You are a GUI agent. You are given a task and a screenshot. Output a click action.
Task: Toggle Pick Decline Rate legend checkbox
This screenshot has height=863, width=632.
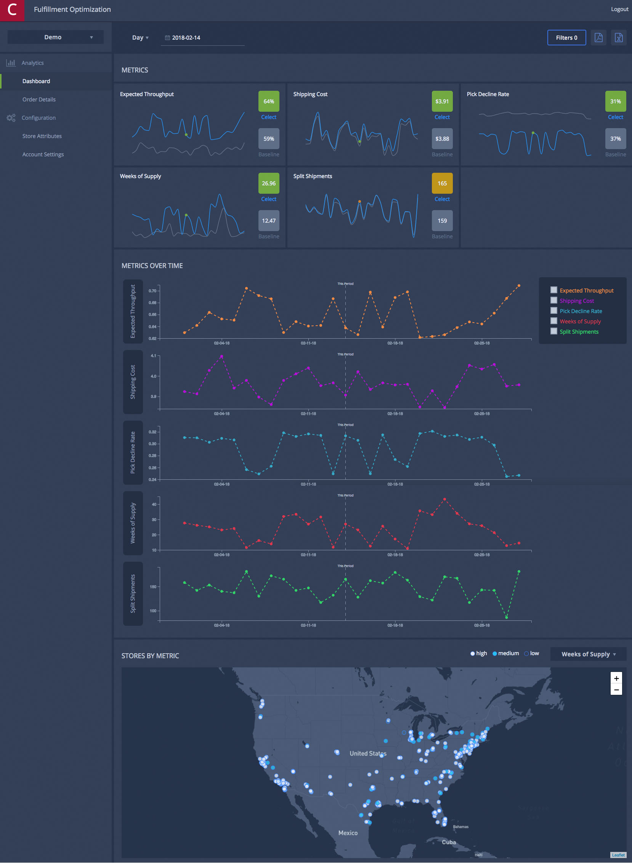tap(553, 311)
